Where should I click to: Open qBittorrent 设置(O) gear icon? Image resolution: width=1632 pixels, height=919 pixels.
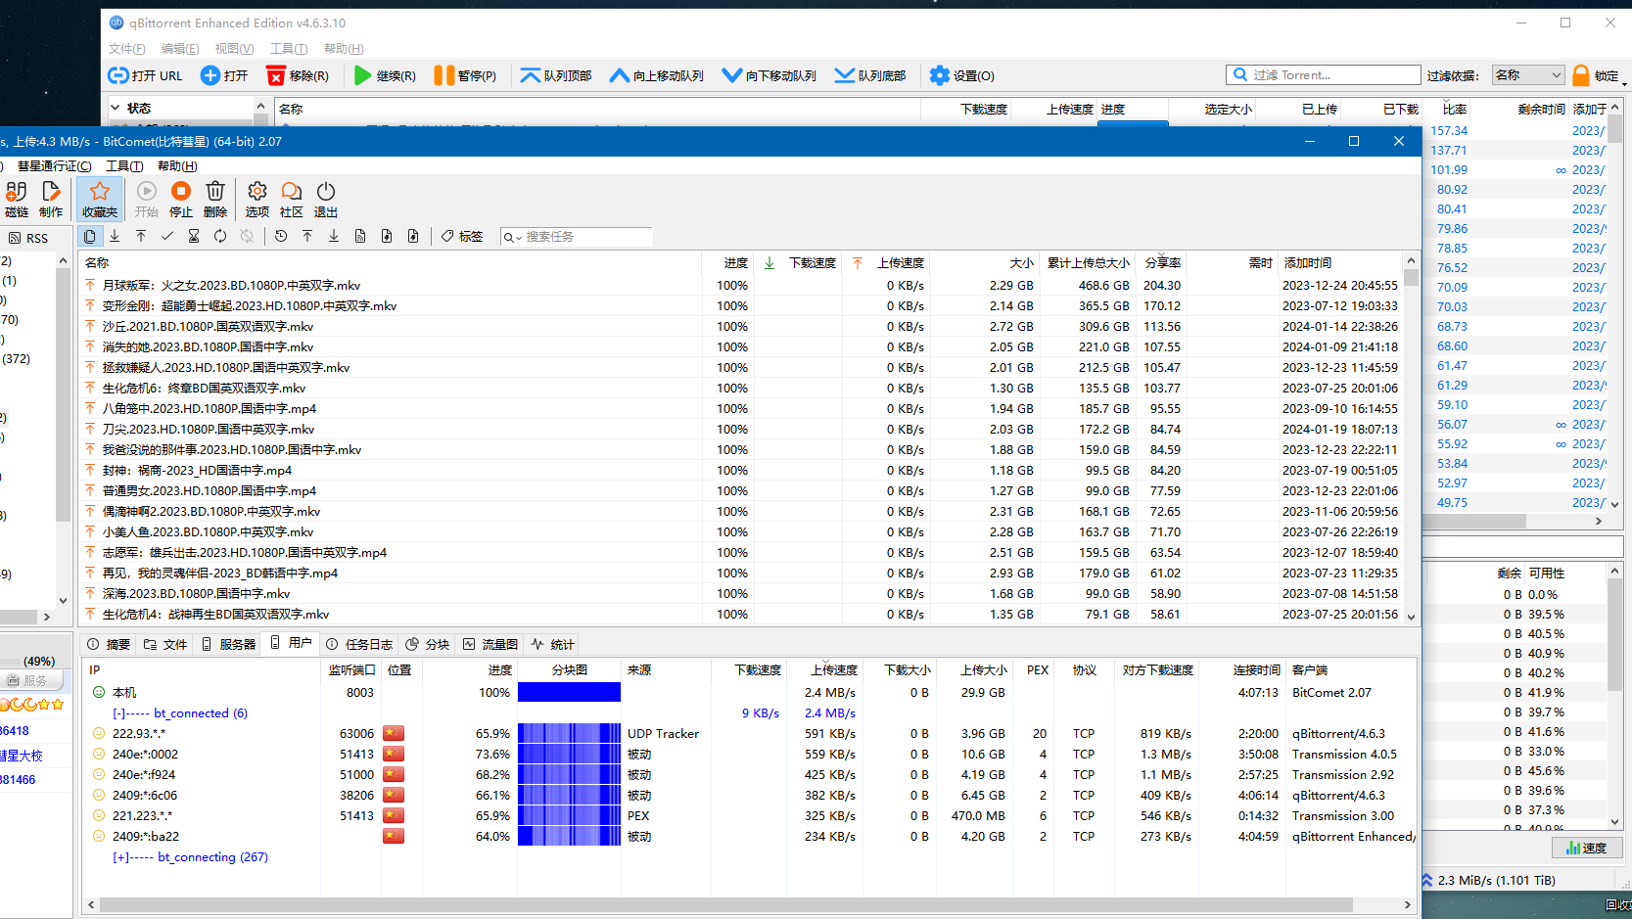tap(961, 75)
